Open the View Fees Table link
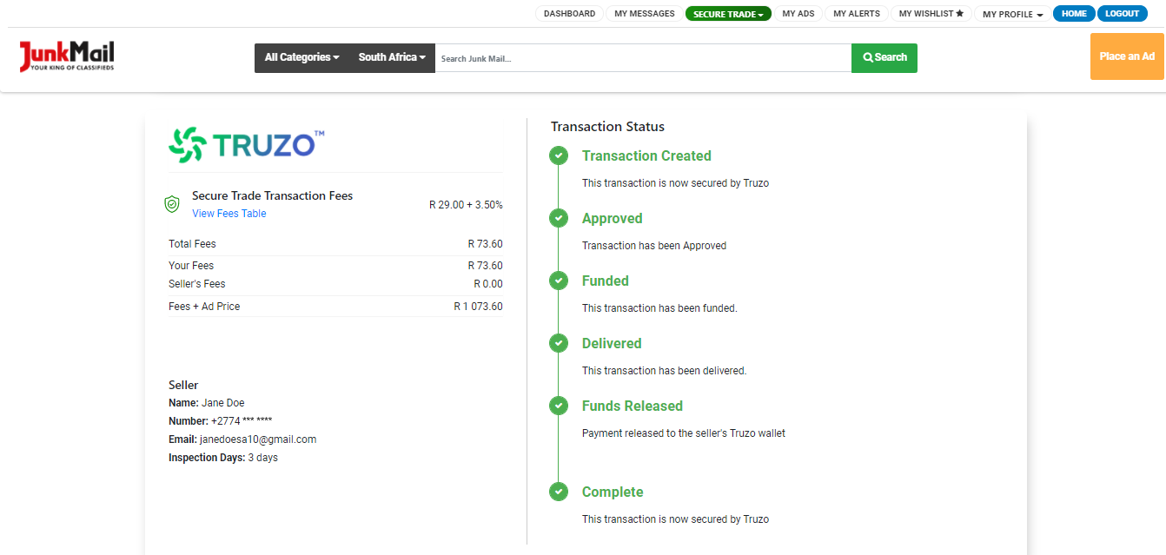The height and width of the screenshot is (555, 1166). (229, 213)
